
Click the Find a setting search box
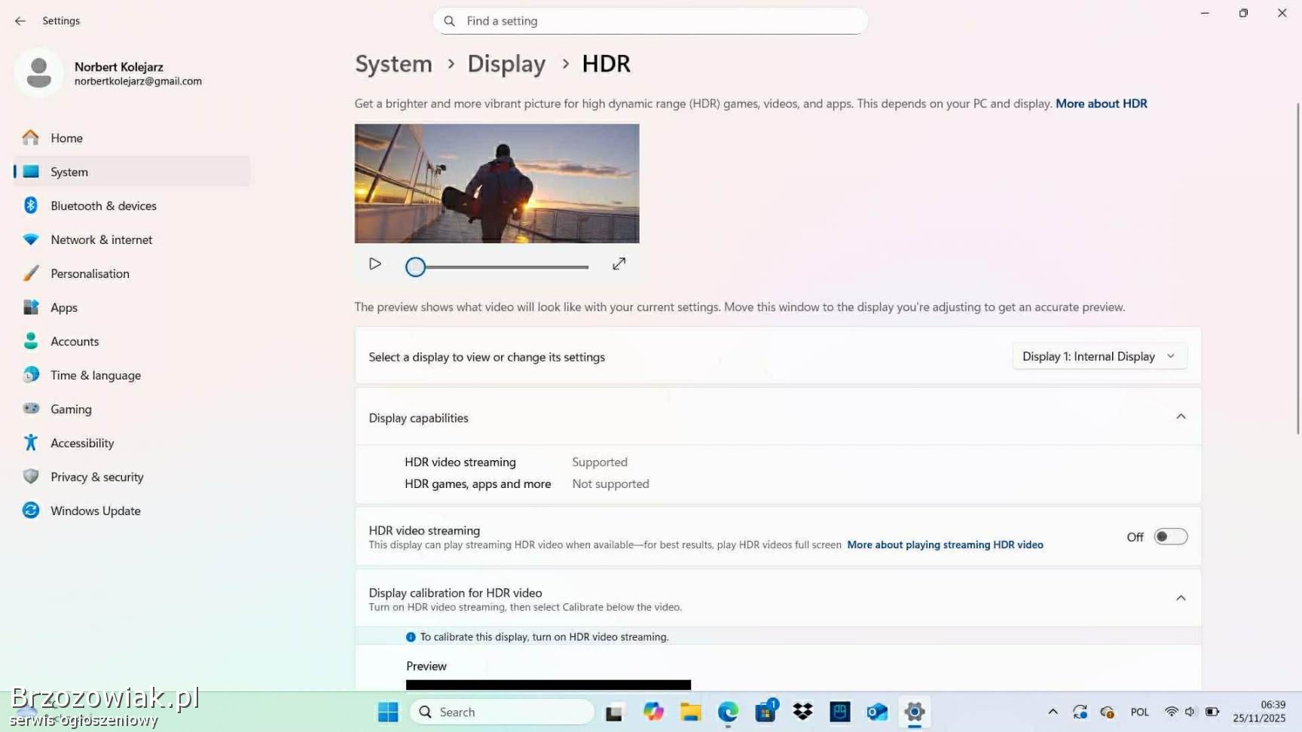pyautogui.click(x=650, y=21)
